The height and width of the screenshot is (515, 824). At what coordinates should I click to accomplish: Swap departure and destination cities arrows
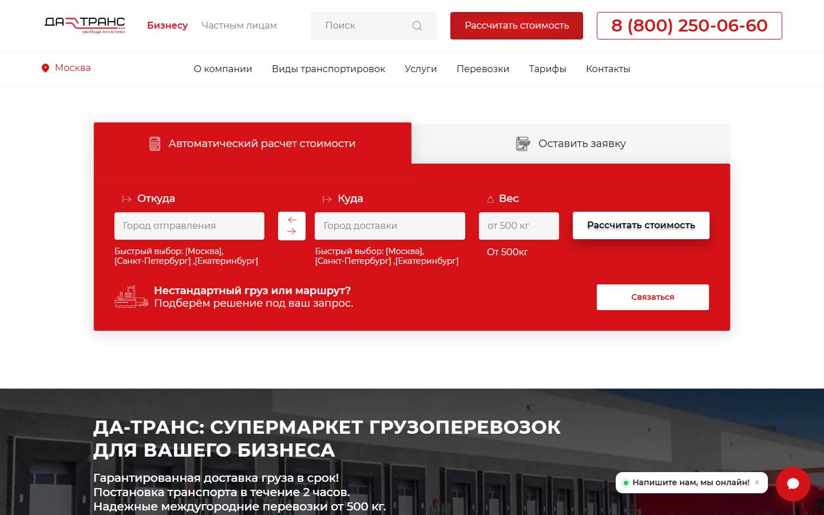292,226
